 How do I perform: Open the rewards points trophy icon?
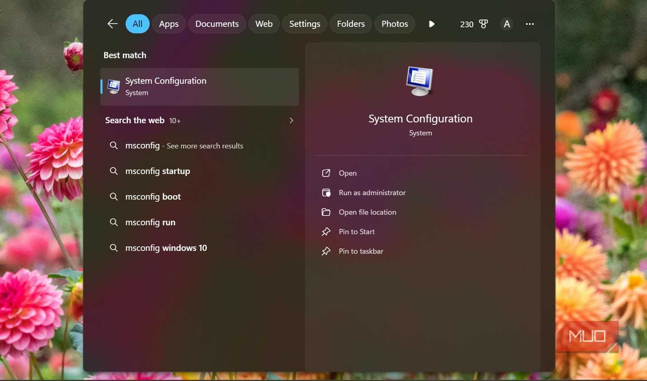(x=484, y=24)
